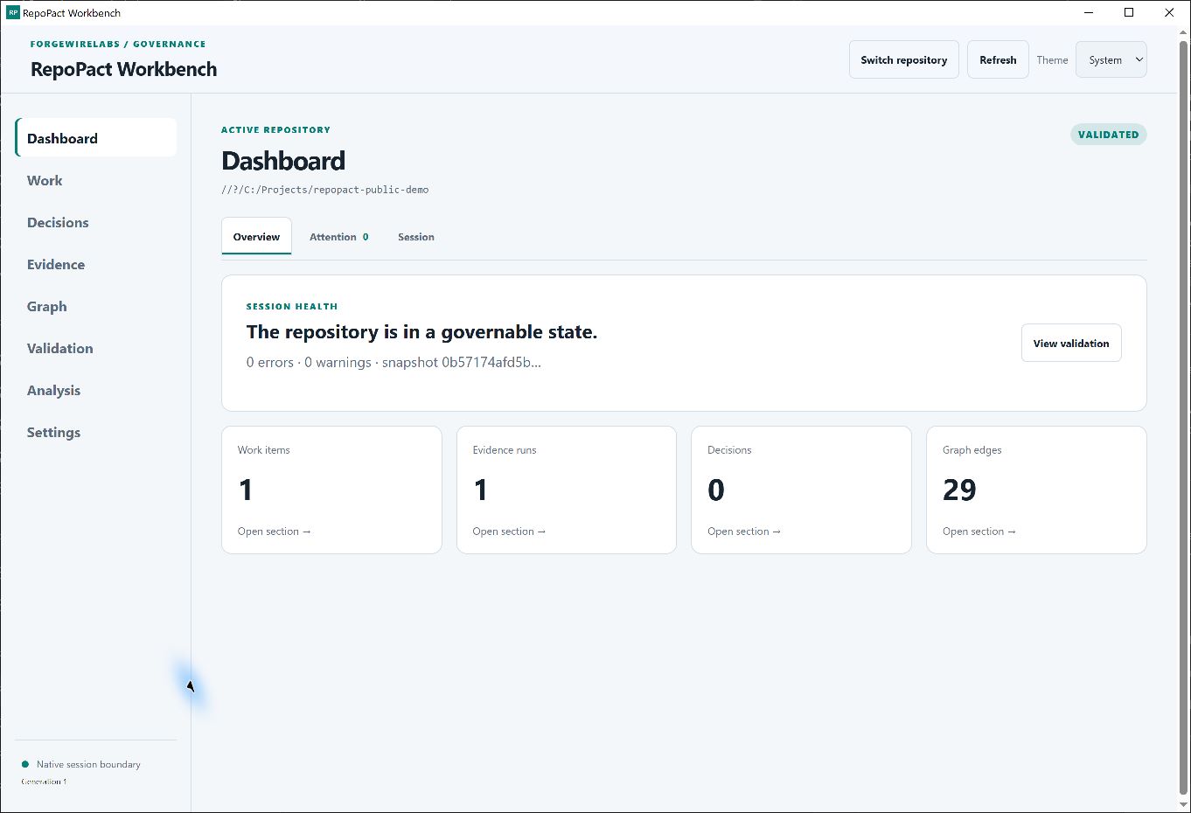This screenshot has width=1191, height=813.
Task: Click the vertical scrollbar on the right
Action: coord(1184,417)
